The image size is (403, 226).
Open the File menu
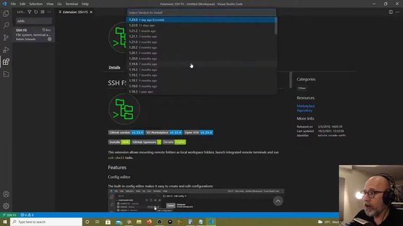tap(13, 4)
